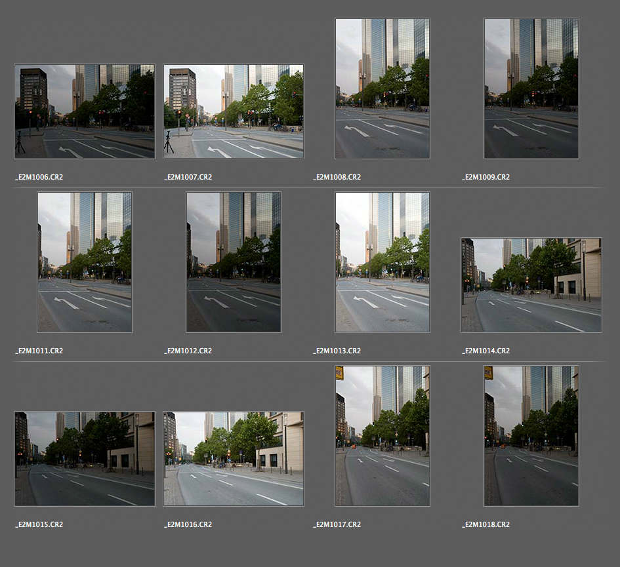
Task: Select the _E2M1017.CR2 portrait thumbnail
Action: point(382,436)
